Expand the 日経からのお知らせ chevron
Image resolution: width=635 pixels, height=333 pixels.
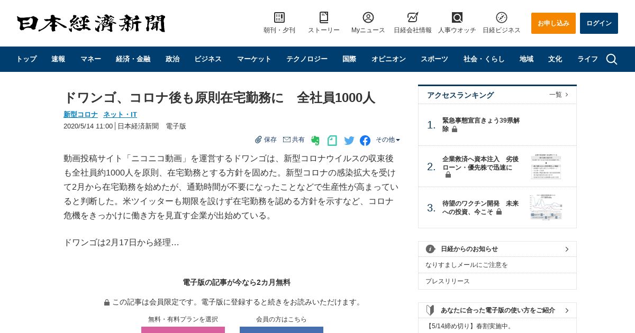point(567,249)
